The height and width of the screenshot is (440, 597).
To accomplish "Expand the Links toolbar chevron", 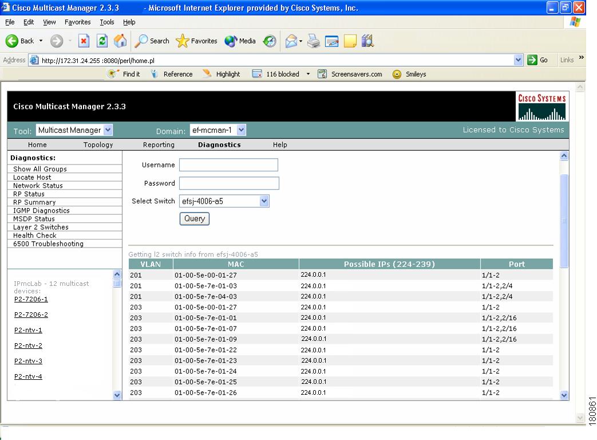I will tap(582, 57).
